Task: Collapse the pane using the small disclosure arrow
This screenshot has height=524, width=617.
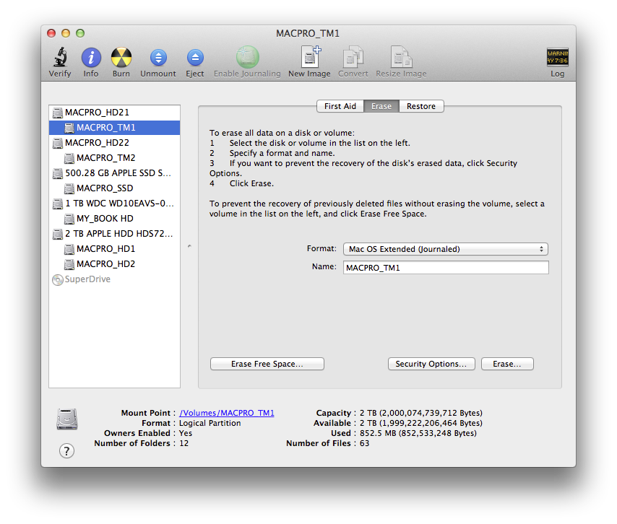Action: [189, 245]
